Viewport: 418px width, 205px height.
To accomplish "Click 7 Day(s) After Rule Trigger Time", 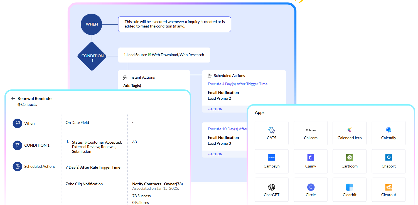I will tap(93, 167).
